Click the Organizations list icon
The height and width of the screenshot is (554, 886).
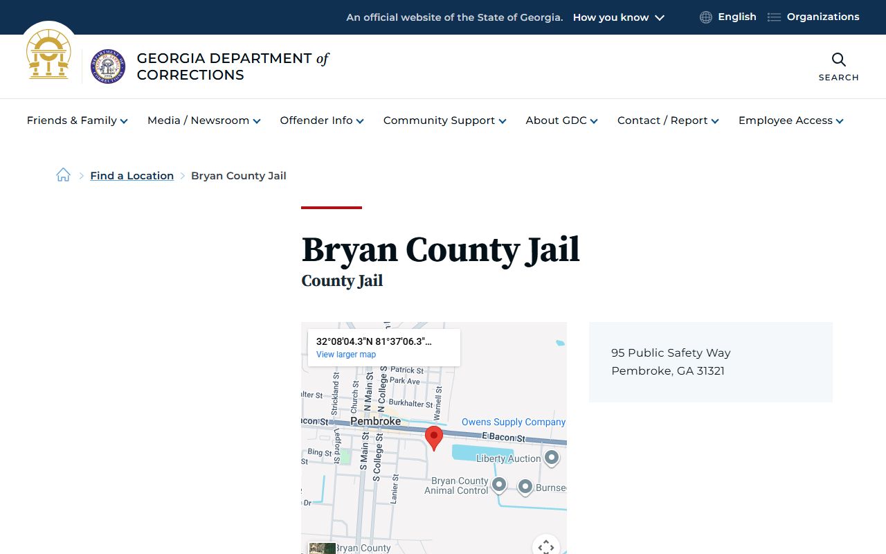click(x=774, y=17)
